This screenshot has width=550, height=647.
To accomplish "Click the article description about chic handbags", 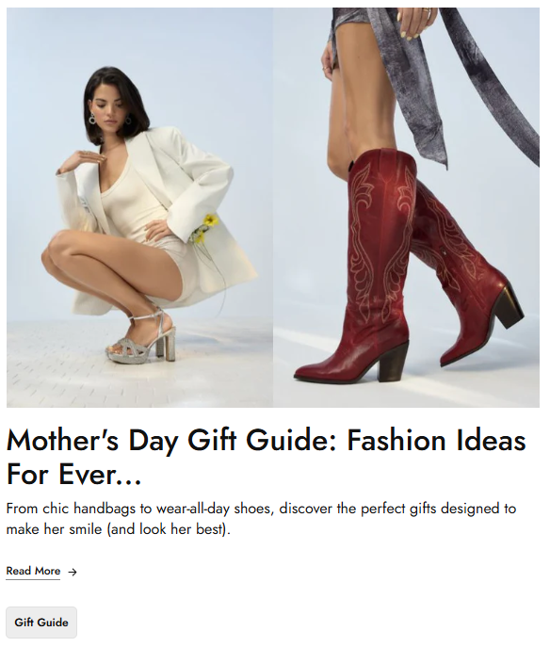I will [x=261, y=519].
